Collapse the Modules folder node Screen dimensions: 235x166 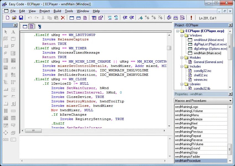point(182,58)
